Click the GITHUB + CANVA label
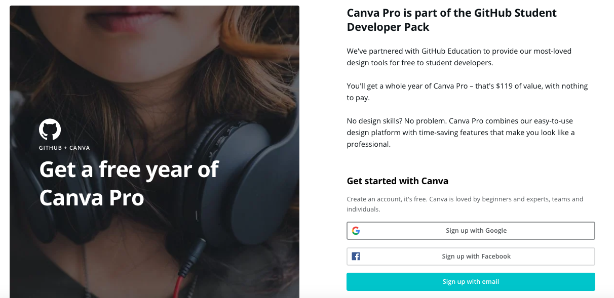 tap(64, 148)
